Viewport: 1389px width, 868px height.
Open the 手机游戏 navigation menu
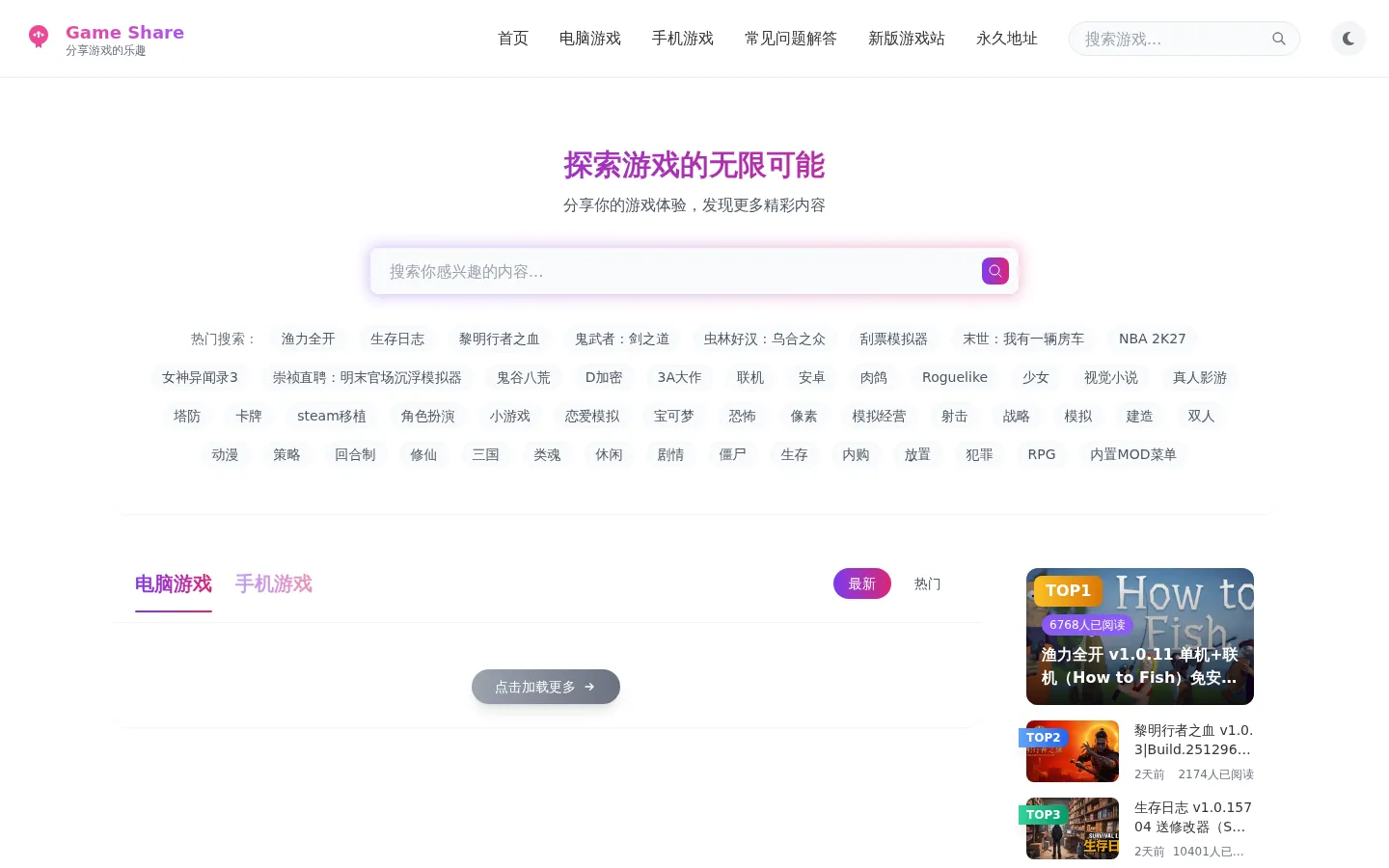683,39
